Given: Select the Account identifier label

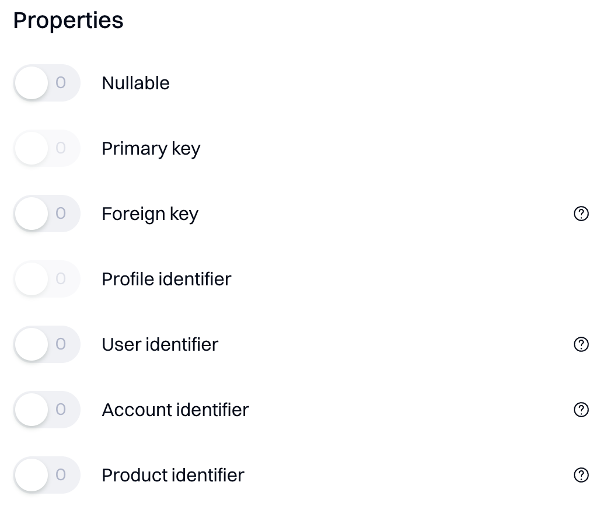Looking at the screenshot, I should (x=175, y=410).
